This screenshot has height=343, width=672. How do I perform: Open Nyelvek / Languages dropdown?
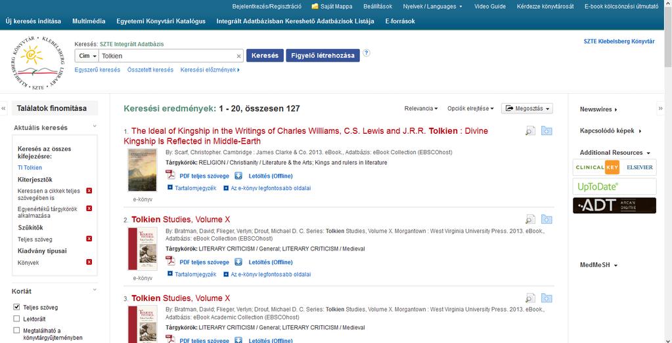coord(432,7)
